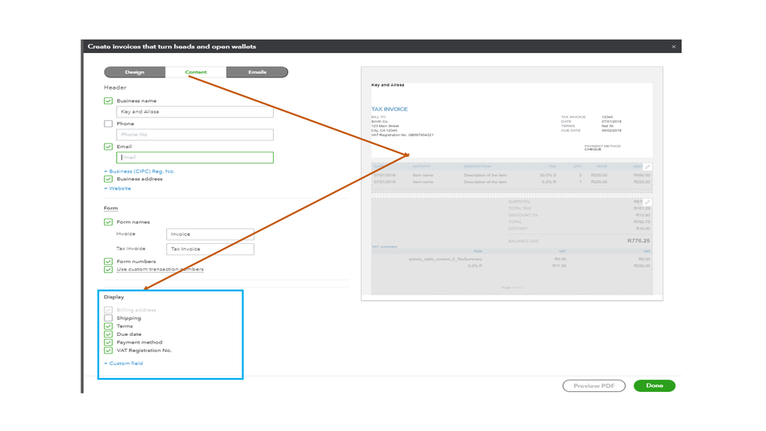The width and height of the screenshot is (766, 431).
Task: Toggle the Form numbers checkbox
Action: pyautogui.click(x=108, y=262)
